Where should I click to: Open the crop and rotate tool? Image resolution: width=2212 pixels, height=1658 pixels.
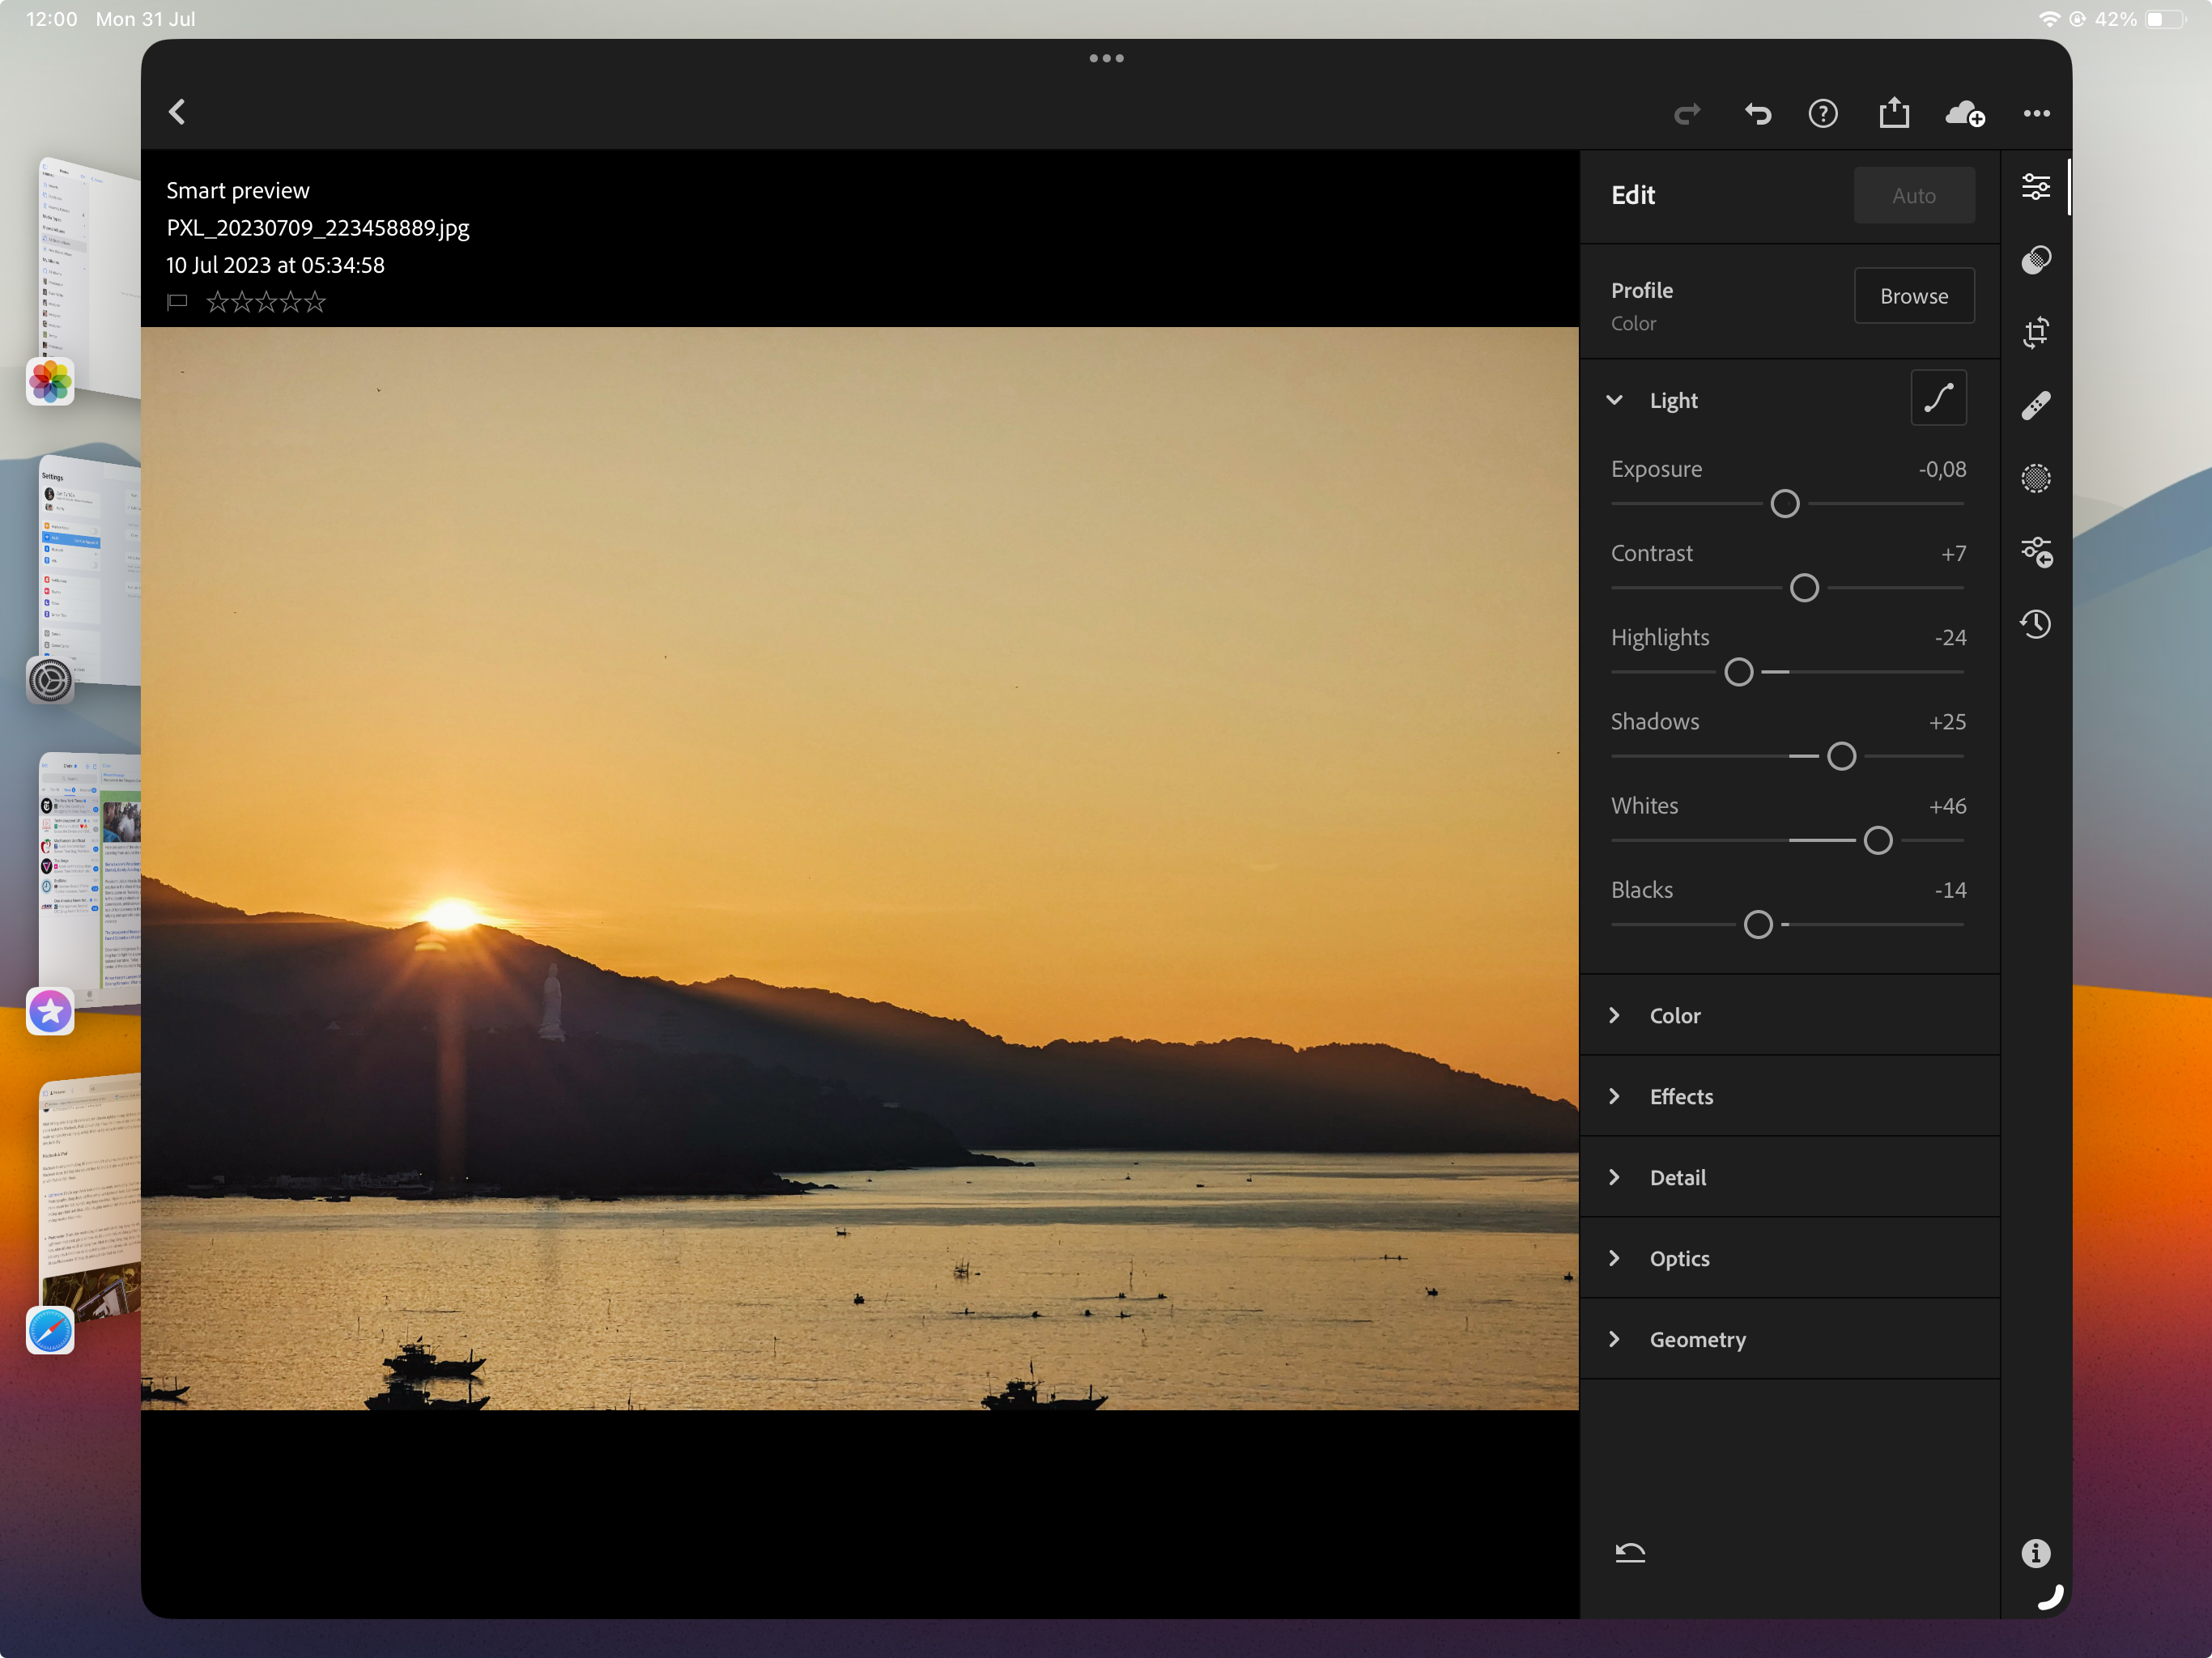[x=2035, y=331]
